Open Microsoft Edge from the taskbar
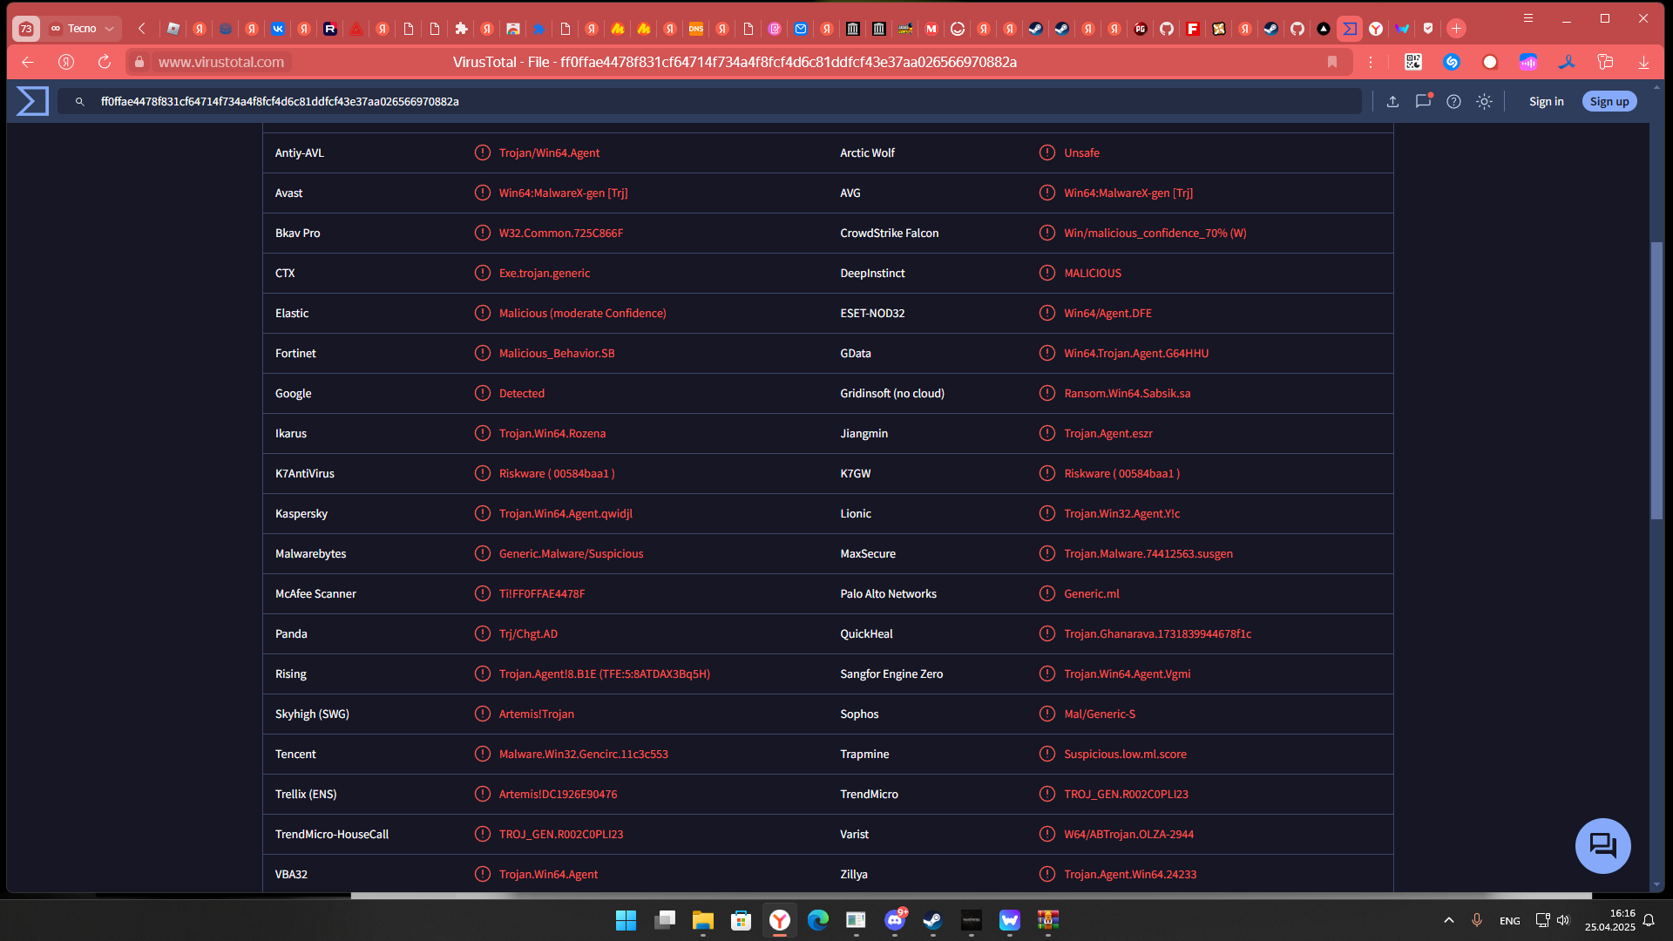1673x941 pixels. (x=818, y=920)
